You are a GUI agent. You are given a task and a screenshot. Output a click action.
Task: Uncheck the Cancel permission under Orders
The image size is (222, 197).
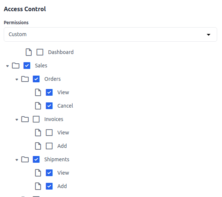pyautogui.click(x=49, y=106)
